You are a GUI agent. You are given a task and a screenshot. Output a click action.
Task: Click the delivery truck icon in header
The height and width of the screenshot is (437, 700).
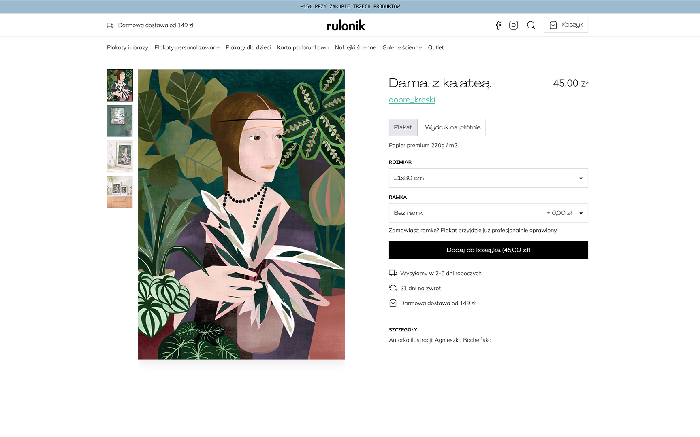pos(110,25)
